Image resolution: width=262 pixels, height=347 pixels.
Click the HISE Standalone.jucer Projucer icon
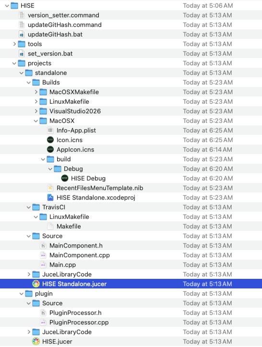point(36,284)
